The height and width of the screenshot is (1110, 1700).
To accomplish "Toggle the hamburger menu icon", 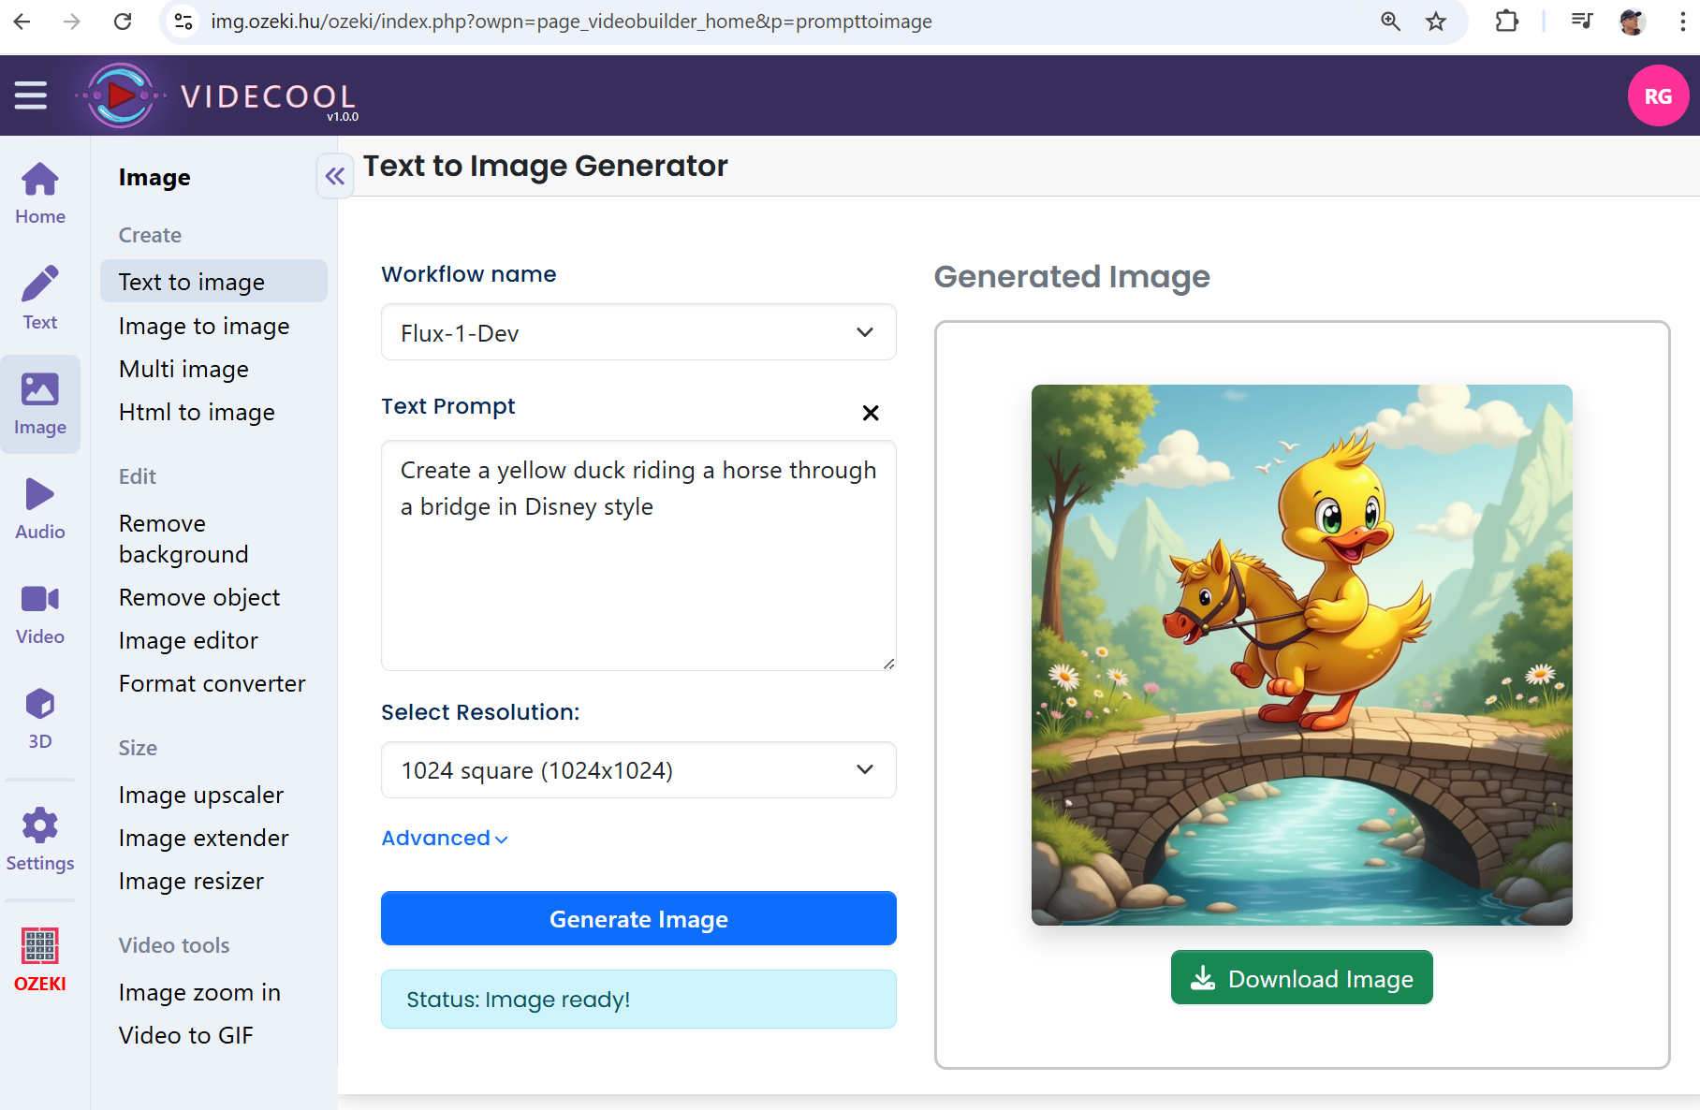I will (31, 95).
